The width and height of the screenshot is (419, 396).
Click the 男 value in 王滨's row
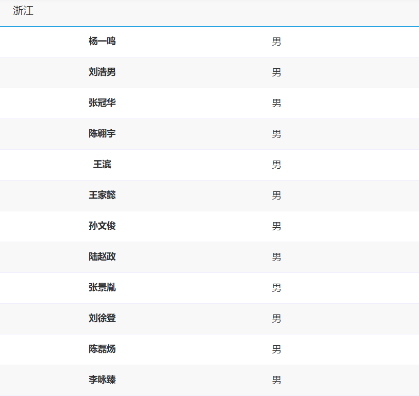pos(276,165)
